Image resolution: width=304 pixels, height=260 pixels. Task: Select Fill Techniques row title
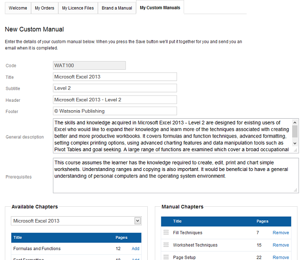pos(187,233)
